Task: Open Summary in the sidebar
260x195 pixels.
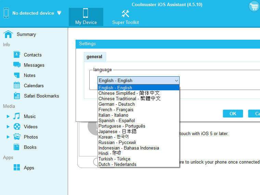Action: tap(26, 34)
